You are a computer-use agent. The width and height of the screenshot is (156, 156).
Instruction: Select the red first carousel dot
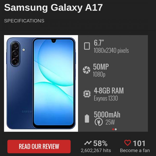[x=113, y=129]
